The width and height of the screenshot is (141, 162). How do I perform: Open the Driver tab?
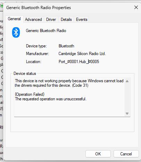51,20
